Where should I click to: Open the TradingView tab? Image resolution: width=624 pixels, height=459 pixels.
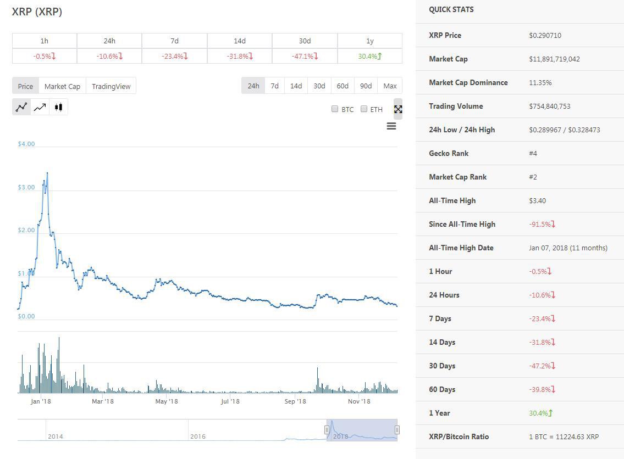click(x=111, y=86)
